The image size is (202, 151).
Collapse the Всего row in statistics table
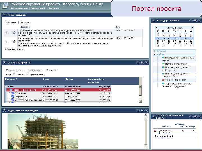pos(6,86)
